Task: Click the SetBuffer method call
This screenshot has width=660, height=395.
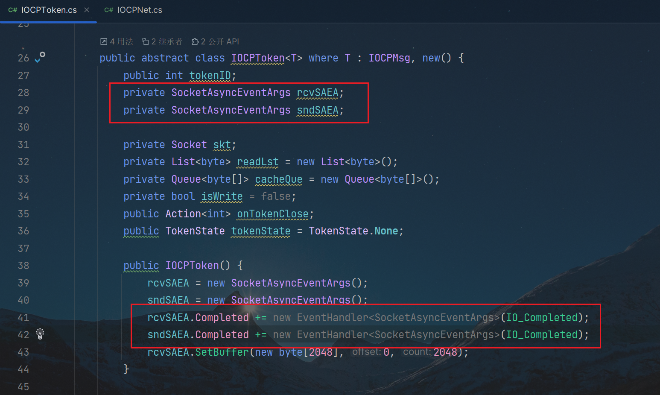Action: pos(222,352)
